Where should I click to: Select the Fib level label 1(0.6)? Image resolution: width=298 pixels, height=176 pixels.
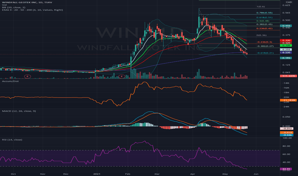point(261,6)
